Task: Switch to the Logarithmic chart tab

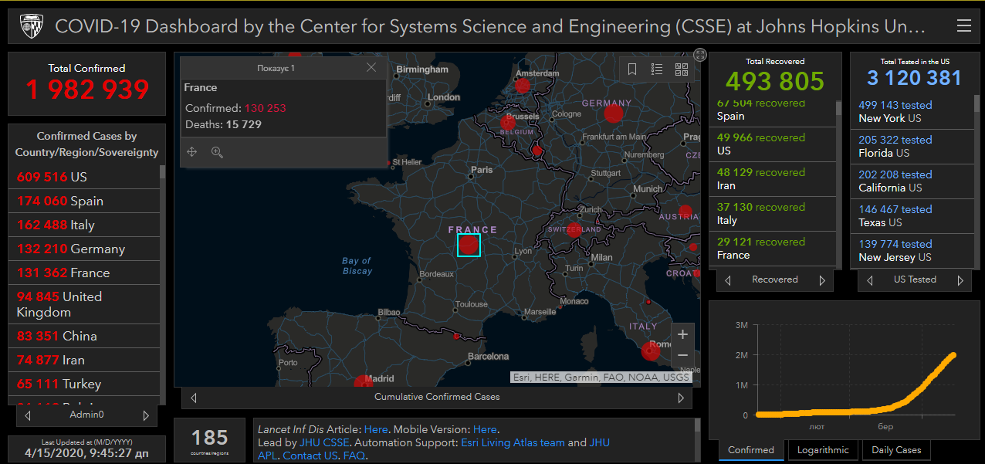Action: [x=823, y=450]
